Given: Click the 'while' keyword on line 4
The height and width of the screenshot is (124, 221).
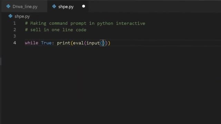Looking at the screenshot, I should point(31,43).
